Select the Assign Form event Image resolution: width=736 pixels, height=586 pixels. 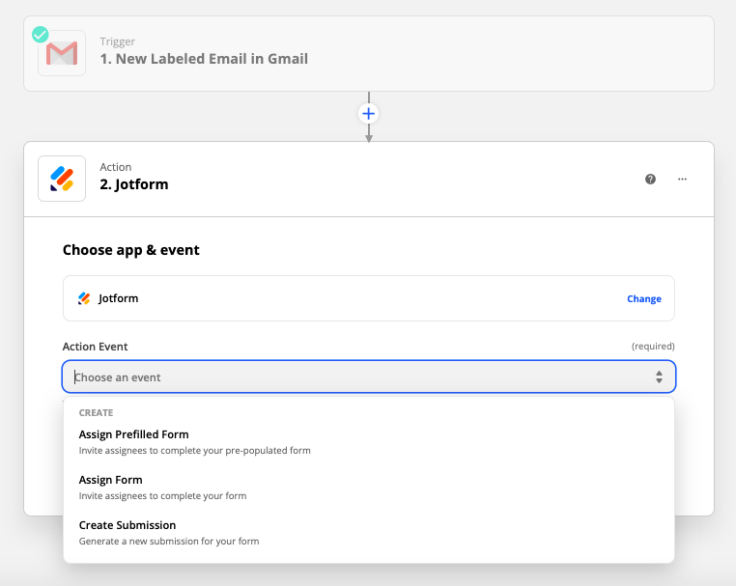click(110, 480)
